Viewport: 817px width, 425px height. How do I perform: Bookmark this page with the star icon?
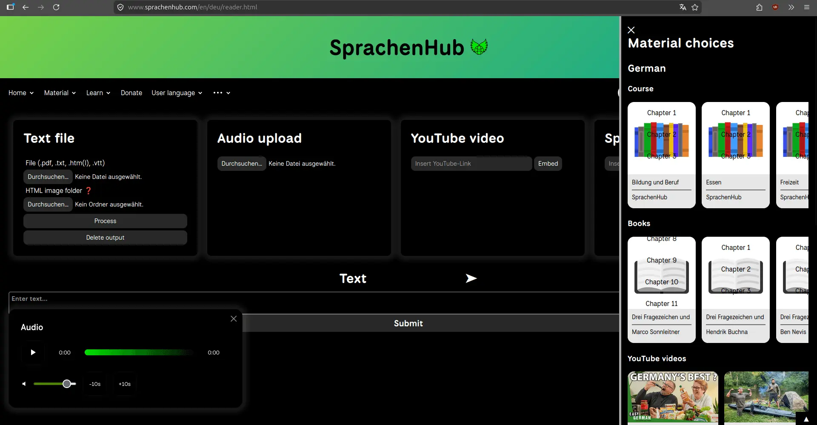[x=695, y=7]
